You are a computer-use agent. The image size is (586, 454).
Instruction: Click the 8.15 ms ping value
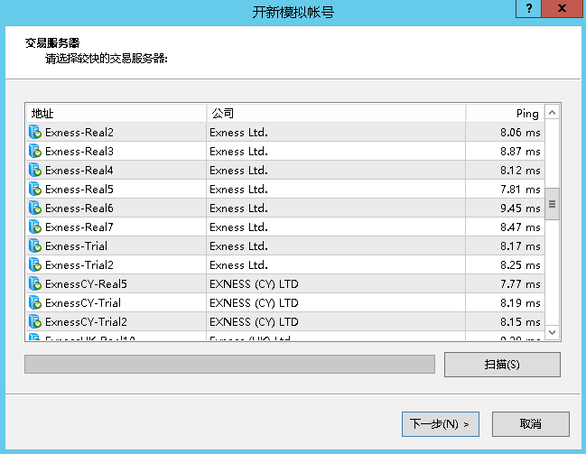(520, 322)
